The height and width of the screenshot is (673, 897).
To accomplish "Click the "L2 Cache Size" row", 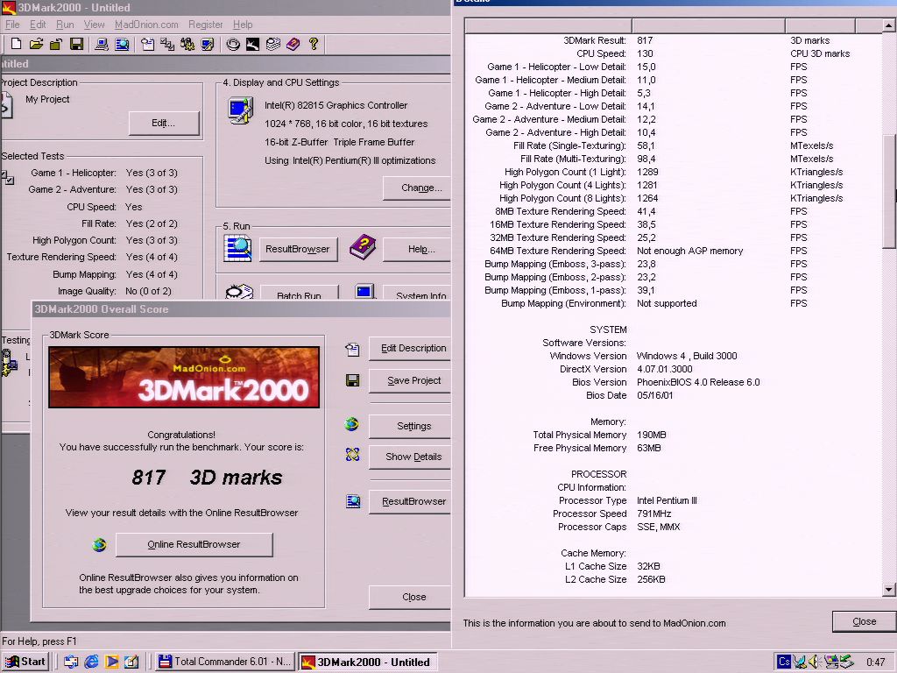I will 673,580.
